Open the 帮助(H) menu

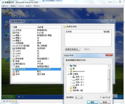click(x=37, y=6)
